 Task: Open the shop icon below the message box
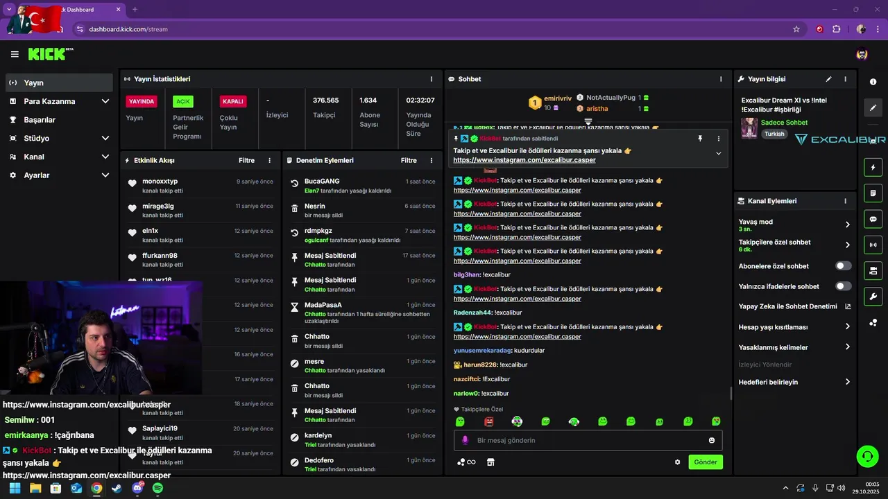pyautogui.click(x=490, y=462)
